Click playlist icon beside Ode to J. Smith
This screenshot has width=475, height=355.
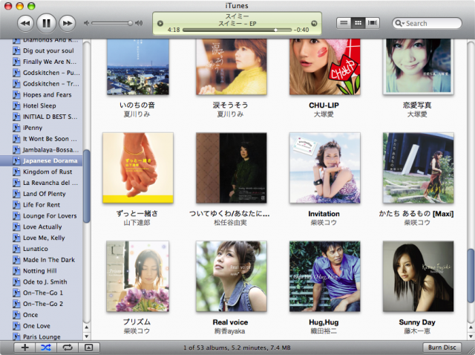[x=16, y=281]
